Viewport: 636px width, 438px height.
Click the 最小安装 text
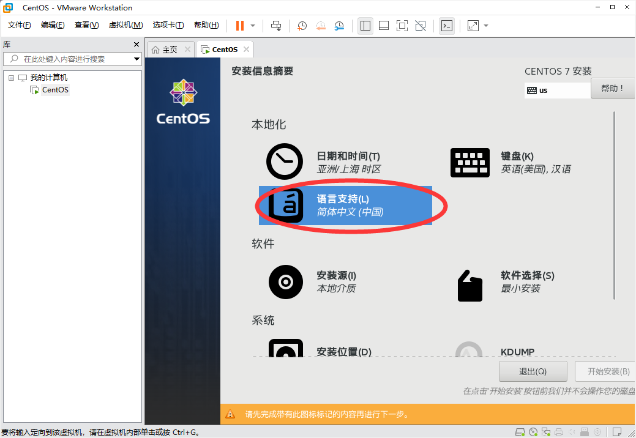(x=520, y=289)
